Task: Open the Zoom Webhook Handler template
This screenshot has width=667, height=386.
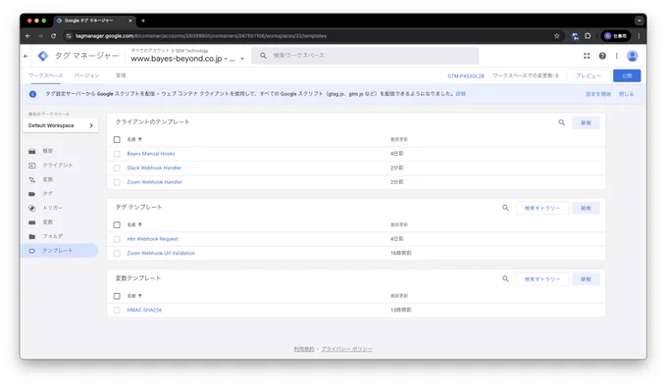Action: click(154, 182)
